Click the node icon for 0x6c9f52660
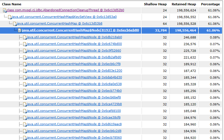Image resolution: width=224 pixels, height=140 pixels. 25,51
